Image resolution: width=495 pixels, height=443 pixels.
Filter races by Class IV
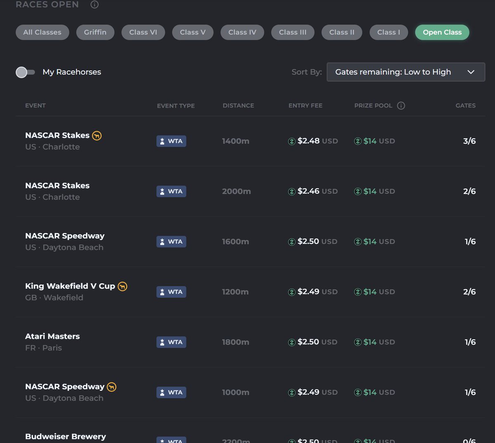(x=243, y=33)
